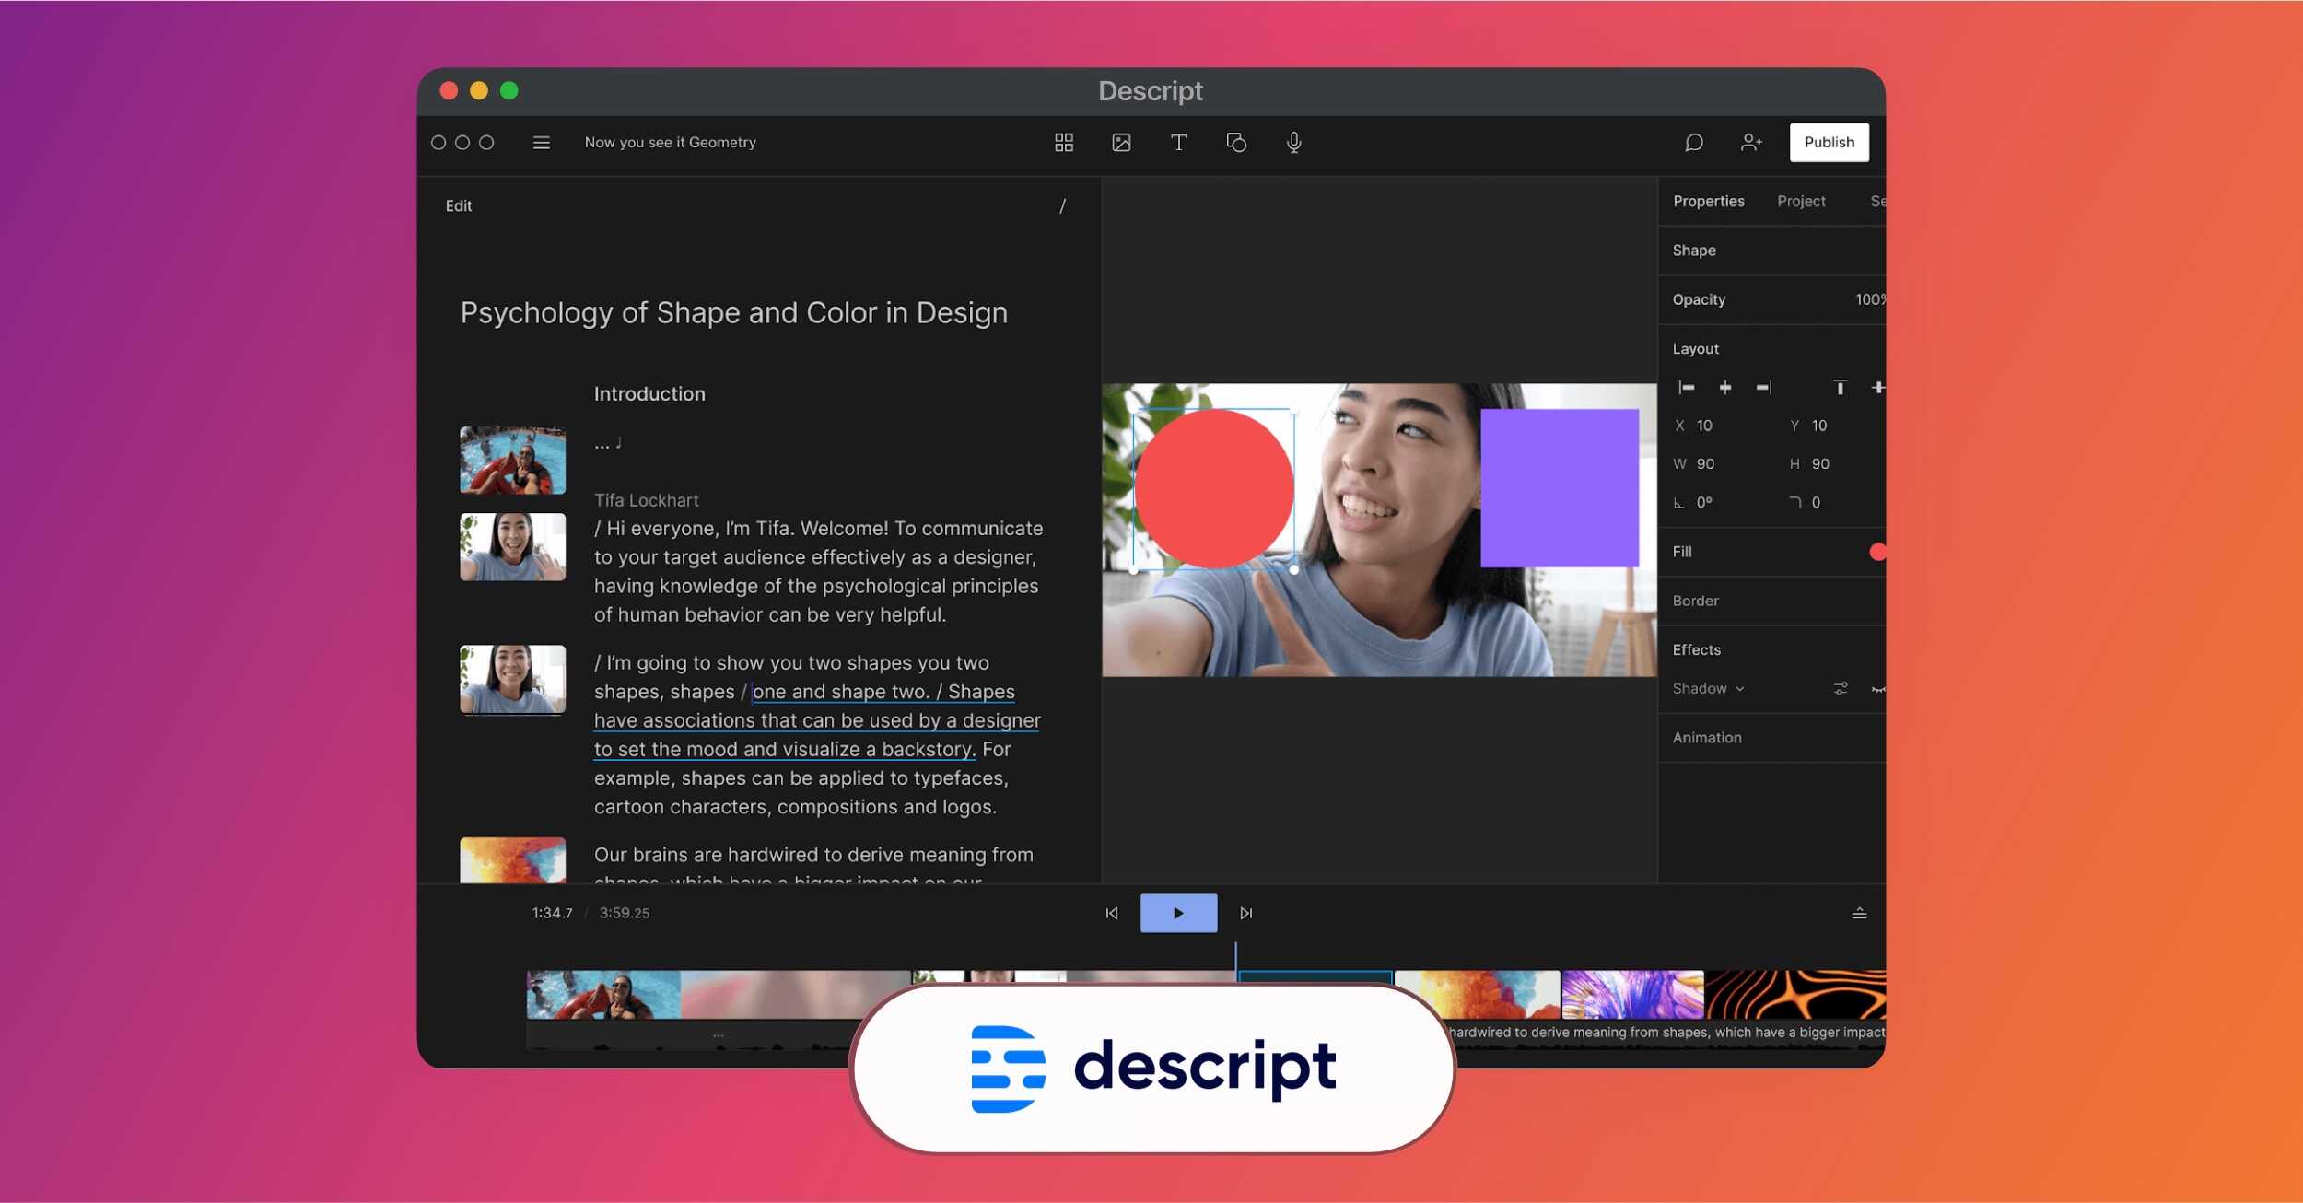Align shape to top edge

(1840, 388)
